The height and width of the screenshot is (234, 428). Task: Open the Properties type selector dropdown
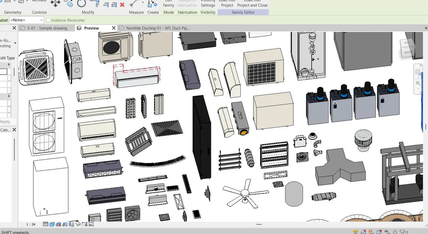(15, 43)
